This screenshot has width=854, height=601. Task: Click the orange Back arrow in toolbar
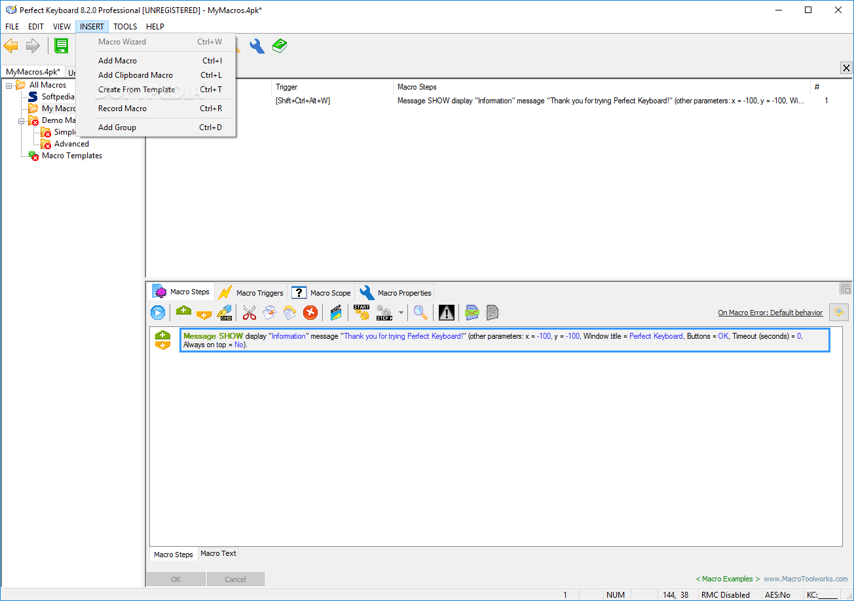click(11, 46)
